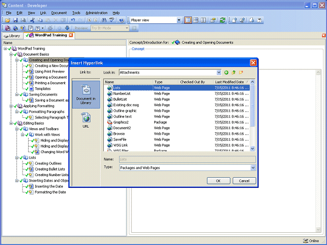Collapse the Saving Documents tree node

[x=17, y=94]
